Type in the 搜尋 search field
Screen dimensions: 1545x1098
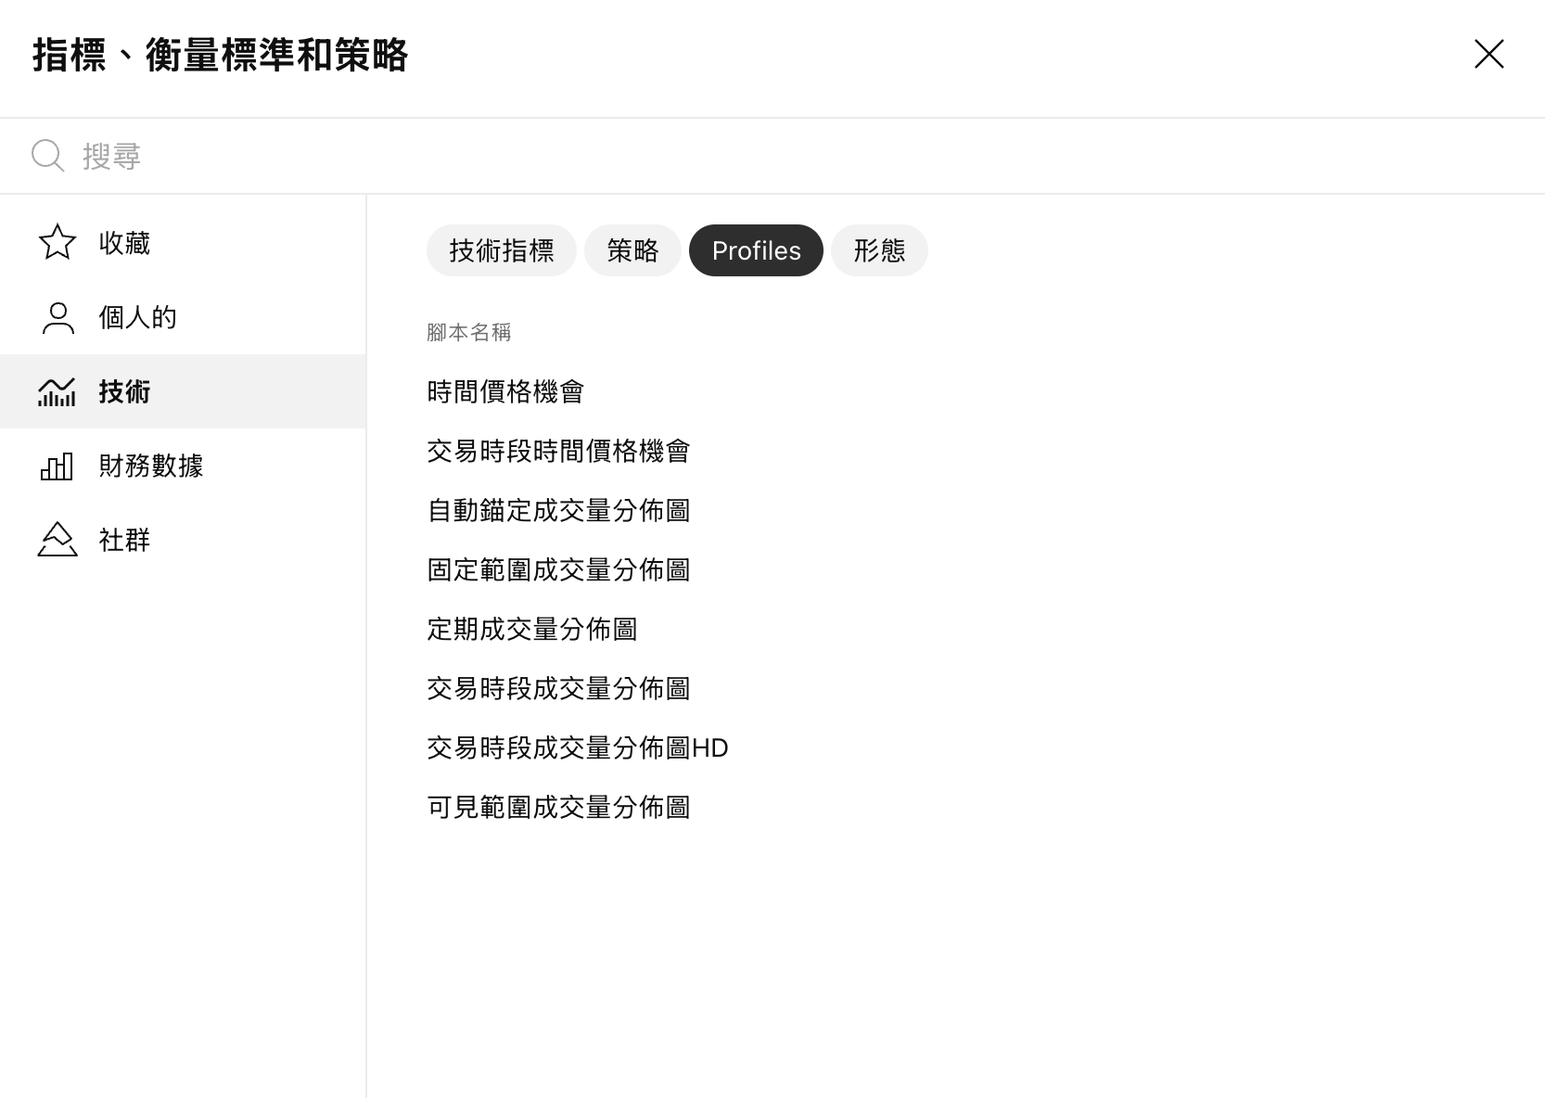click(742, 156)
